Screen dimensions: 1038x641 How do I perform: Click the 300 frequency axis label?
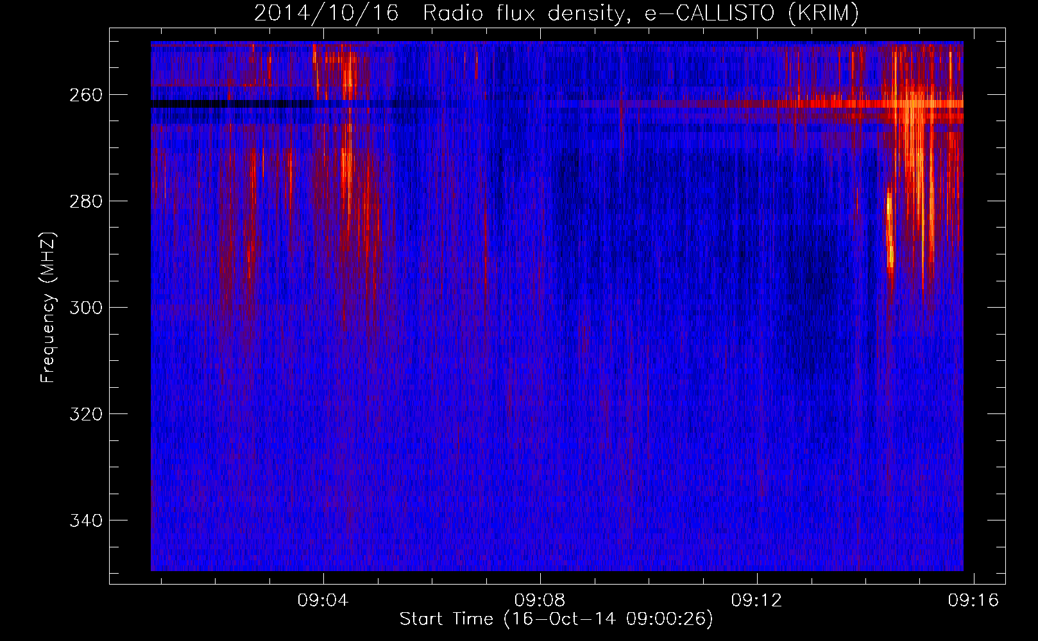pos(85,308)
